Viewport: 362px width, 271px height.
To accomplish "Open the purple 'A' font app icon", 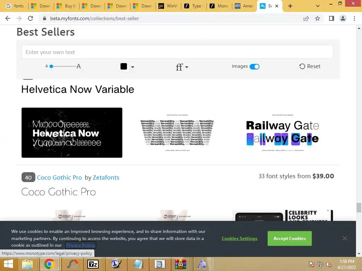I will tap(203, 264).
